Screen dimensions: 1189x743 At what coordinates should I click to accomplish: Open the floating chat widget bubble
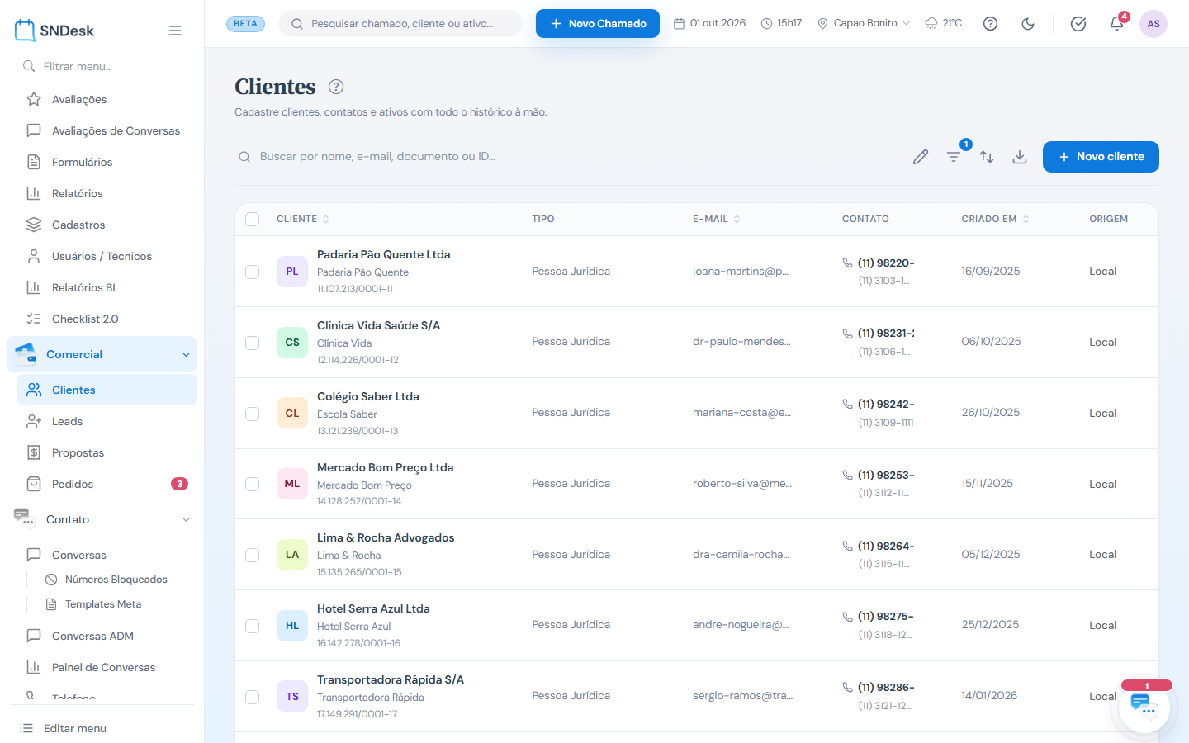1144,708
